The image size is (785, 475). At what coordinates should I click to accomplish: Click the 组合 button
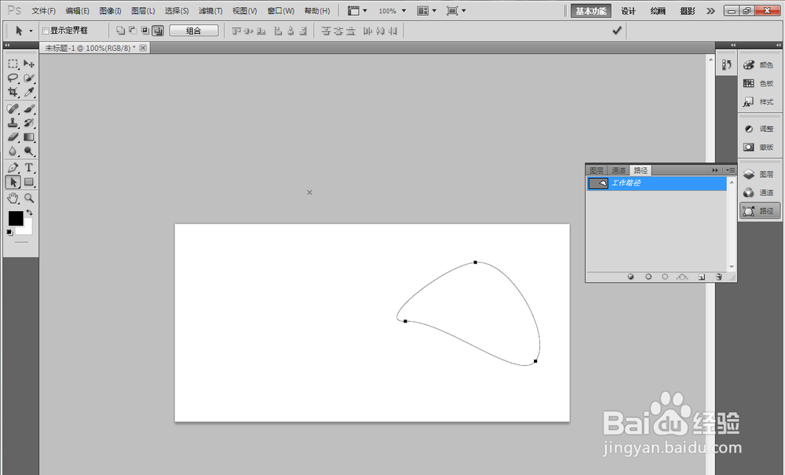coord(194,31)
